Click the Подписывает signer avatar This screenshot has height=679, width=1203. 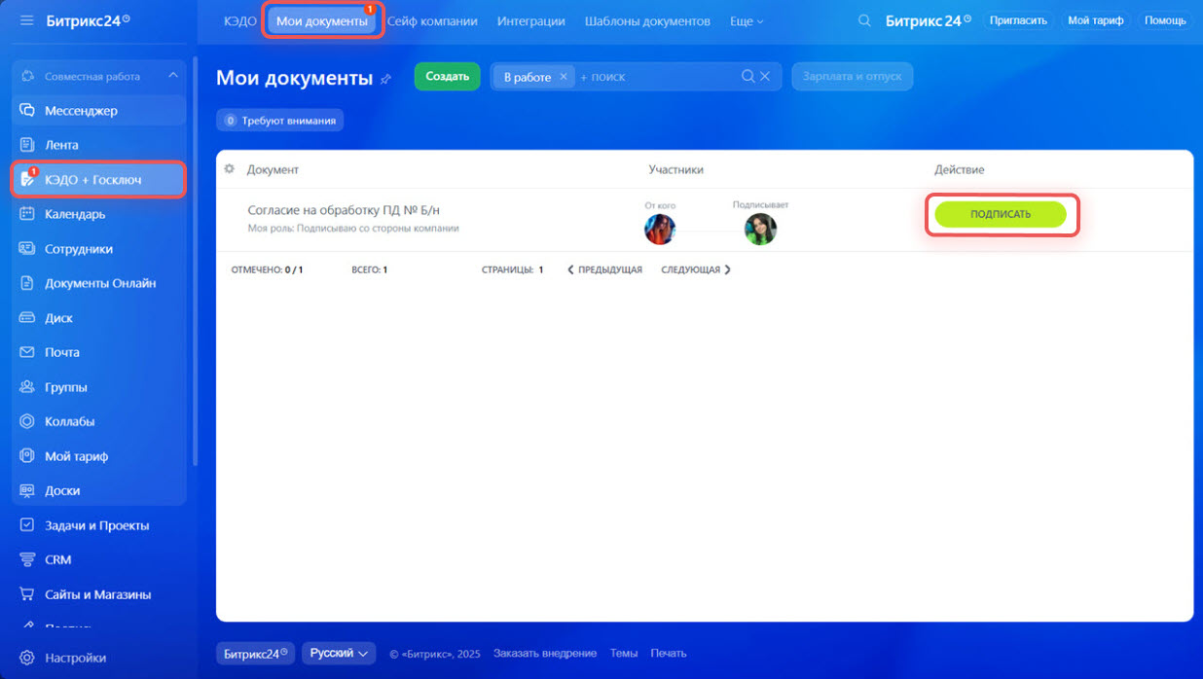pyautogui.click(x=760, y=230)
